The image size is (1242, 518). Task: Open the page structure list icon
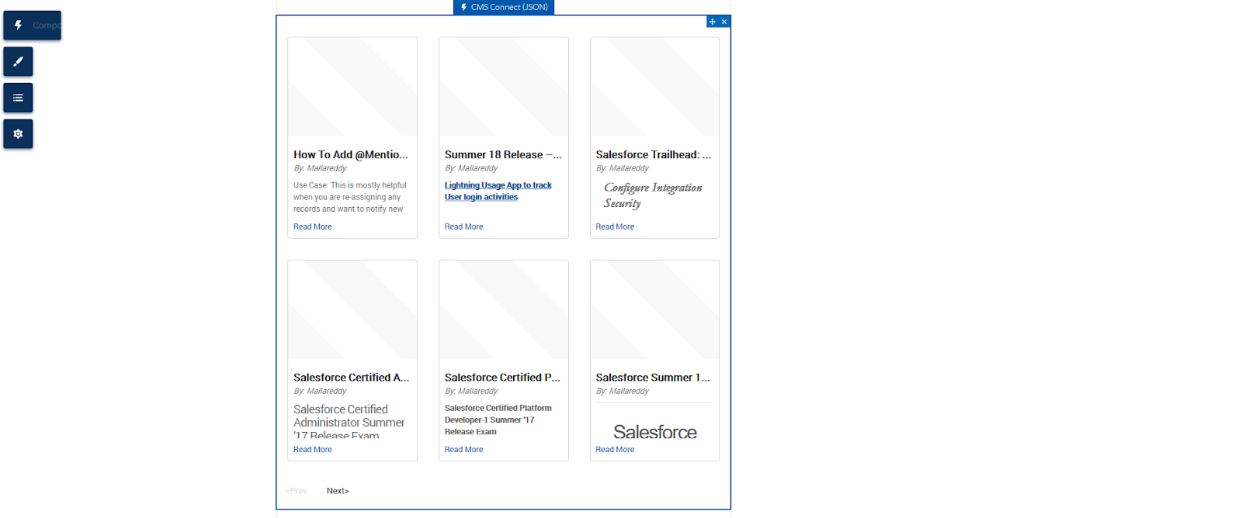point(18,98)
